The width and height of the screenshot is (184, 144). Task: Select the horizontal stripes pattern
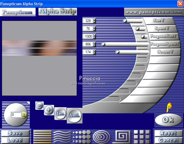click(42, 137)
